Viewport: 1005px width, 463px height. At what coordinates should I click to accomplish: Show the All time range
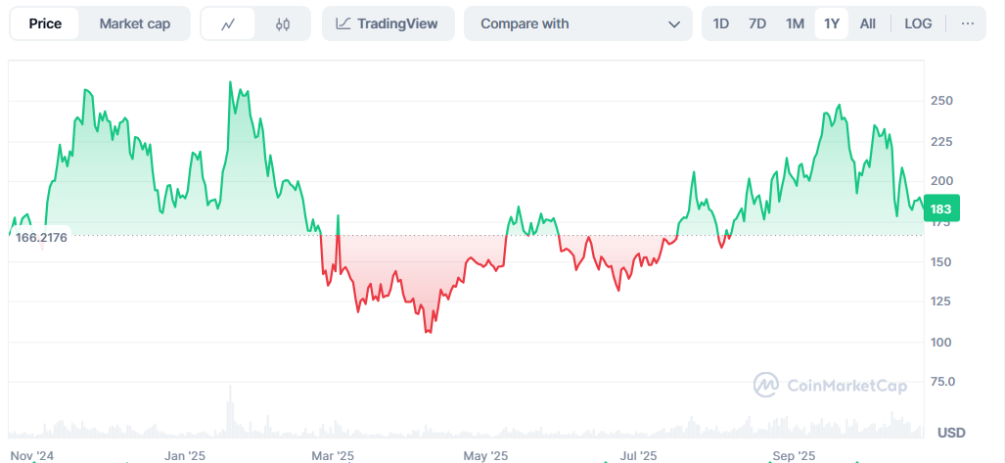(868, 23)
